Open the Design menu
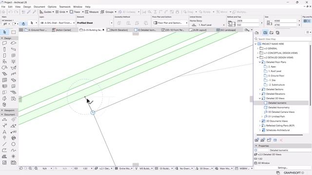The width and height of the screenshot is (312, 175). click(27, 7)
